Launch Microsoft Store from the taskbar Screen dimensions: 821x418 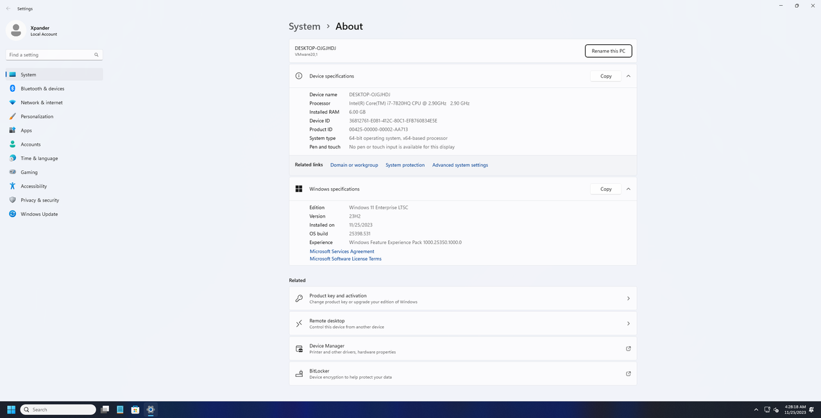[135, 410]
